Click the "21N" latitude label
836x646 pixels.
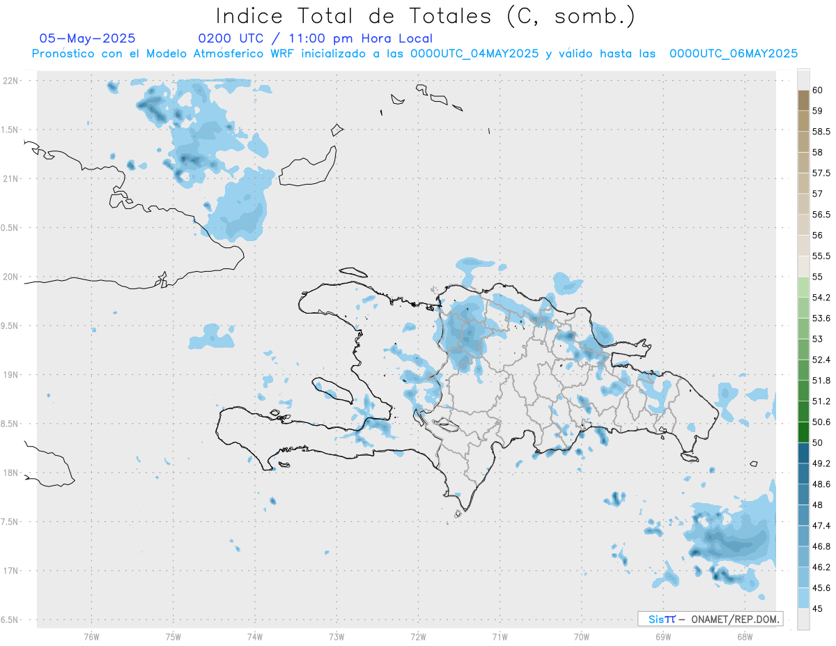10,178
